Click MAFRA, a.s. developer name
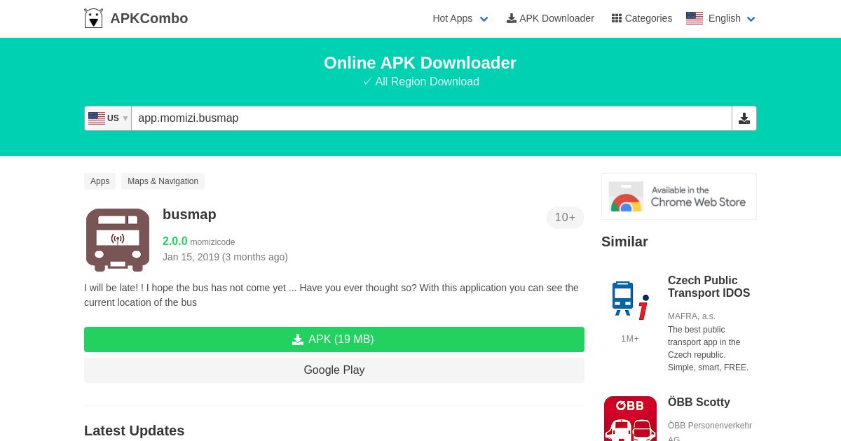841x441 pixels. coord(692,316)
